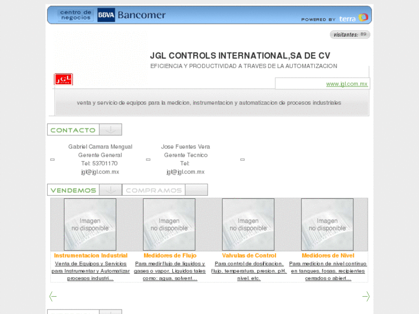
Task: Go to previous products with left arrow
Action: (53, 296)
